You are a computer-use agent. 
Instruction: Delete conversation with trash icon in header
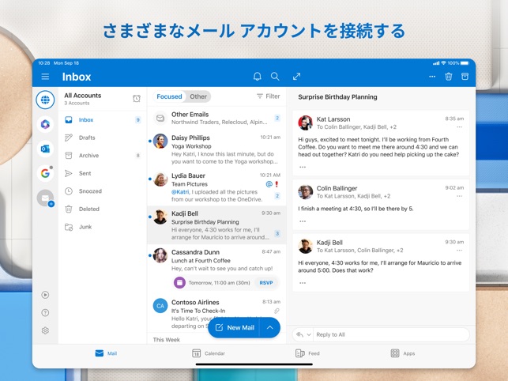[x=449, y=76]
